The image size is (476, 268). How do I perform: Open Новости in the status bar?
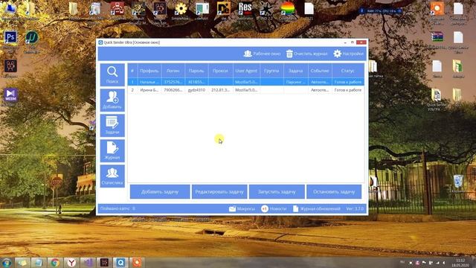coord(274,208)
